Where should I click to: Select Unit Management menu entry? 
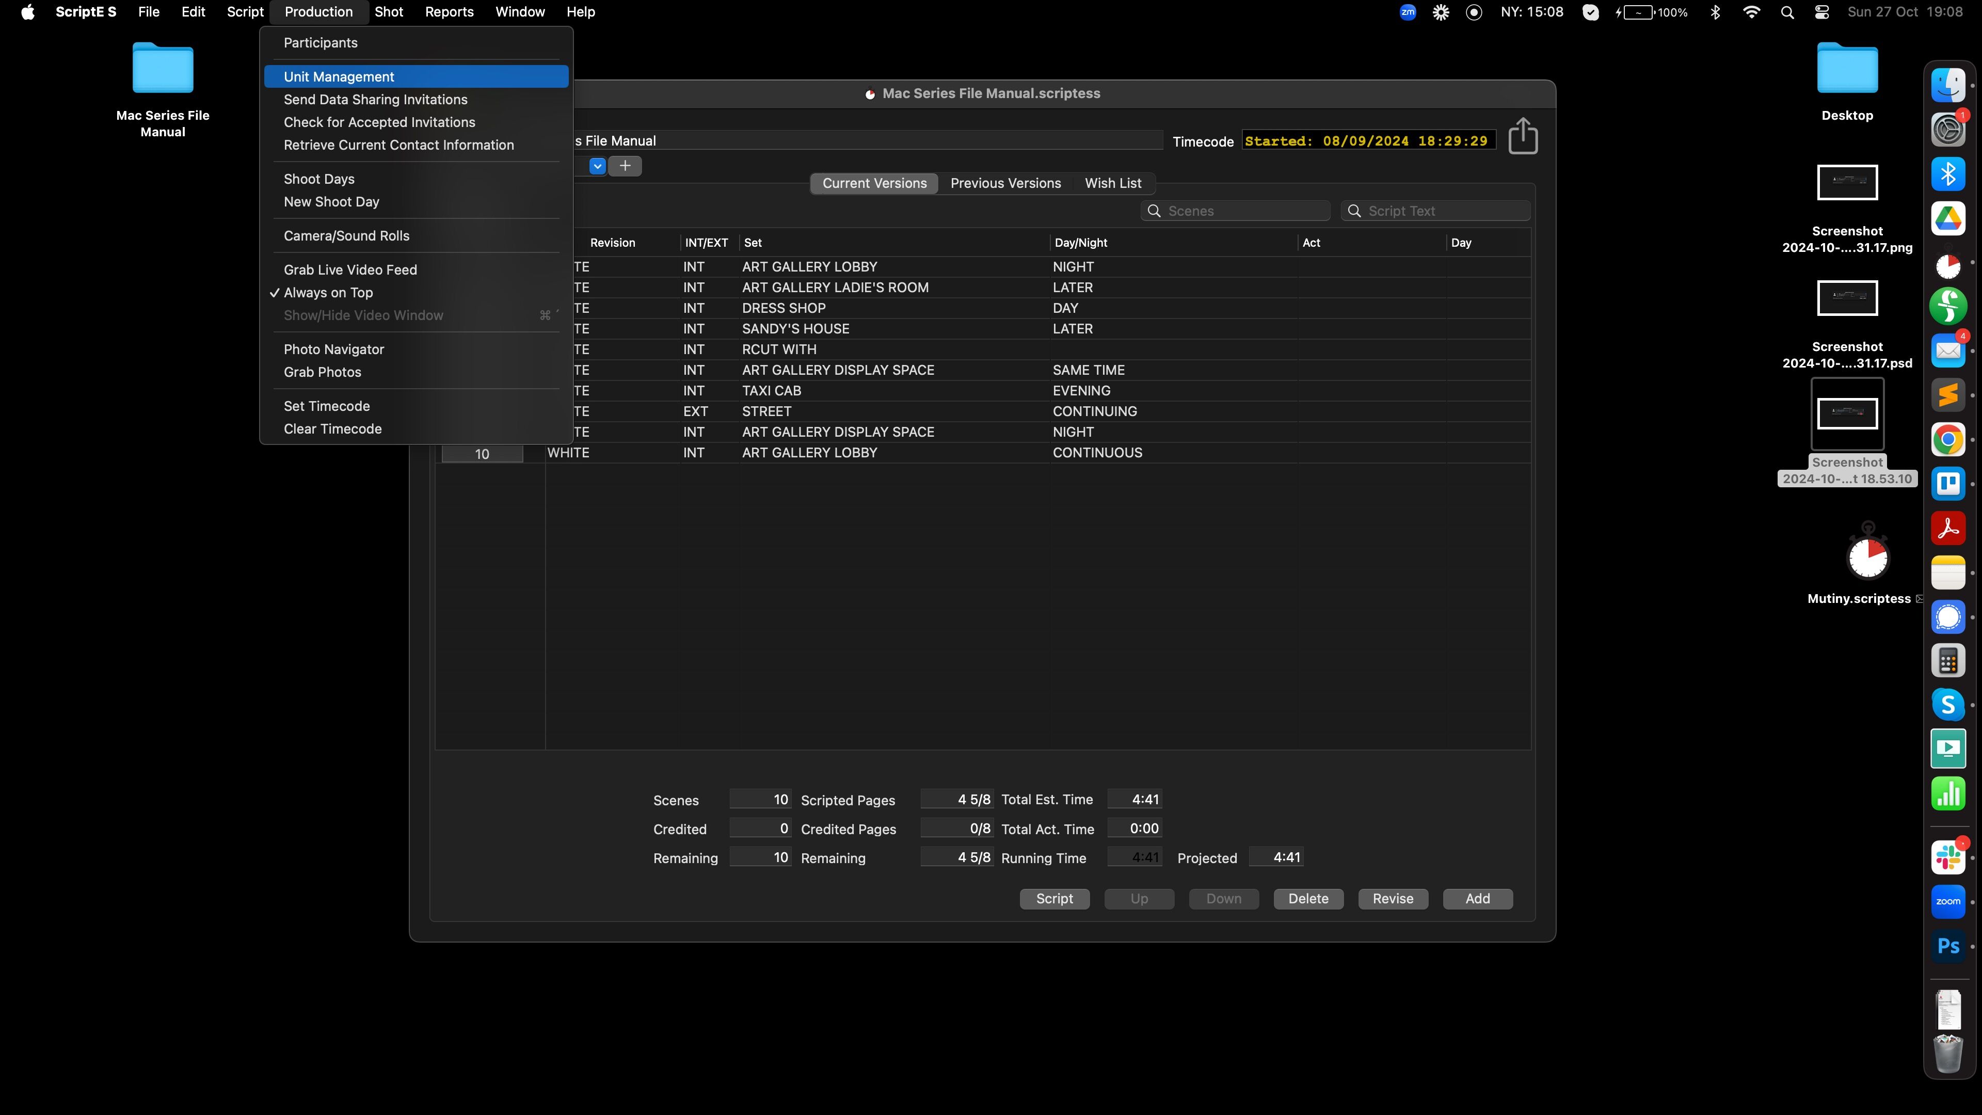point(339,77)
